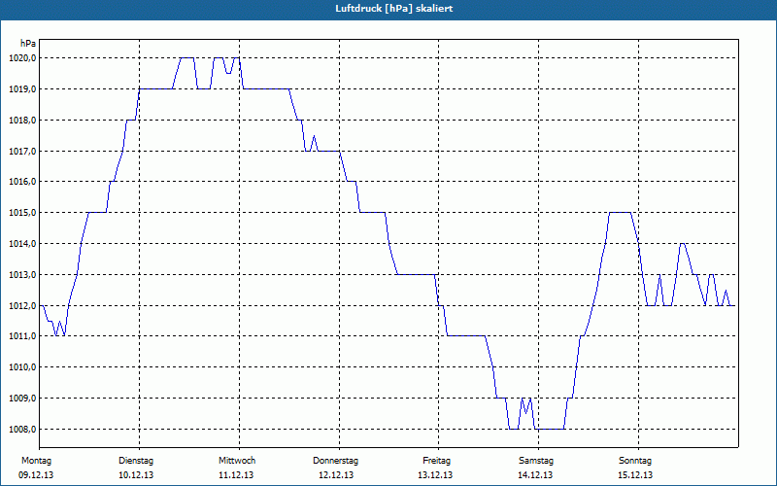Click the 1016,0 axis value

coord(22,182)
